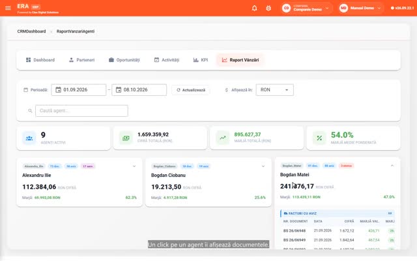Screen dimensions: 417x261
Task: Click the 54.0% weighted margin value
Action: pyautogui.click(x=342, y=135)
